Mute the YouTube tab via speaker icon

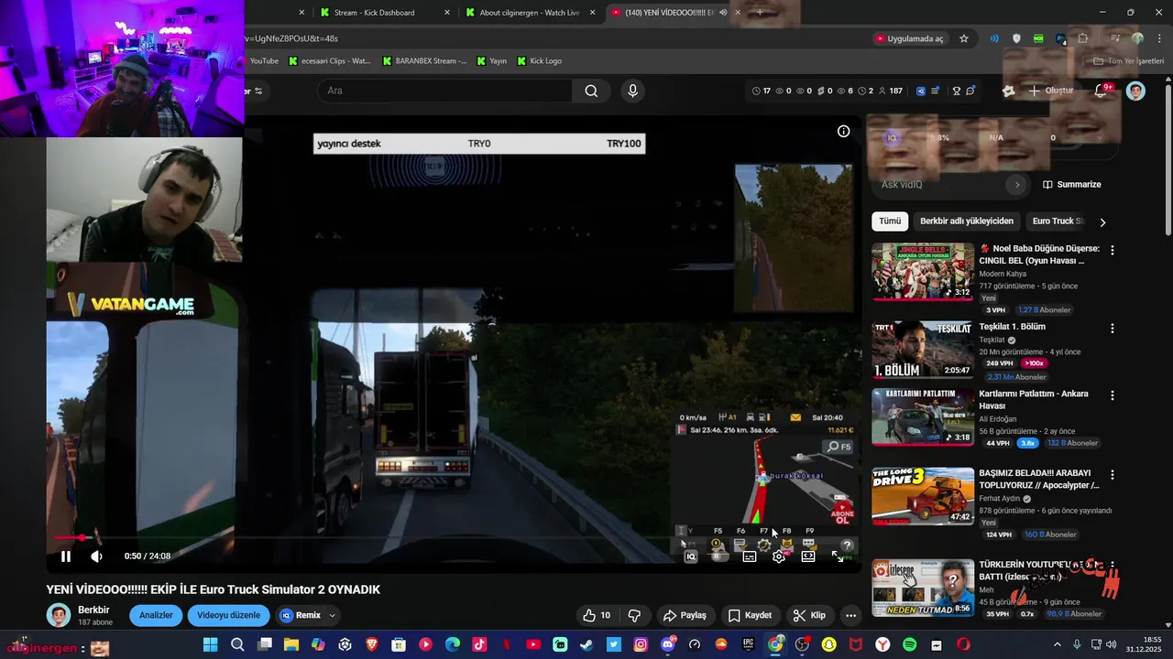click(723, 13)
